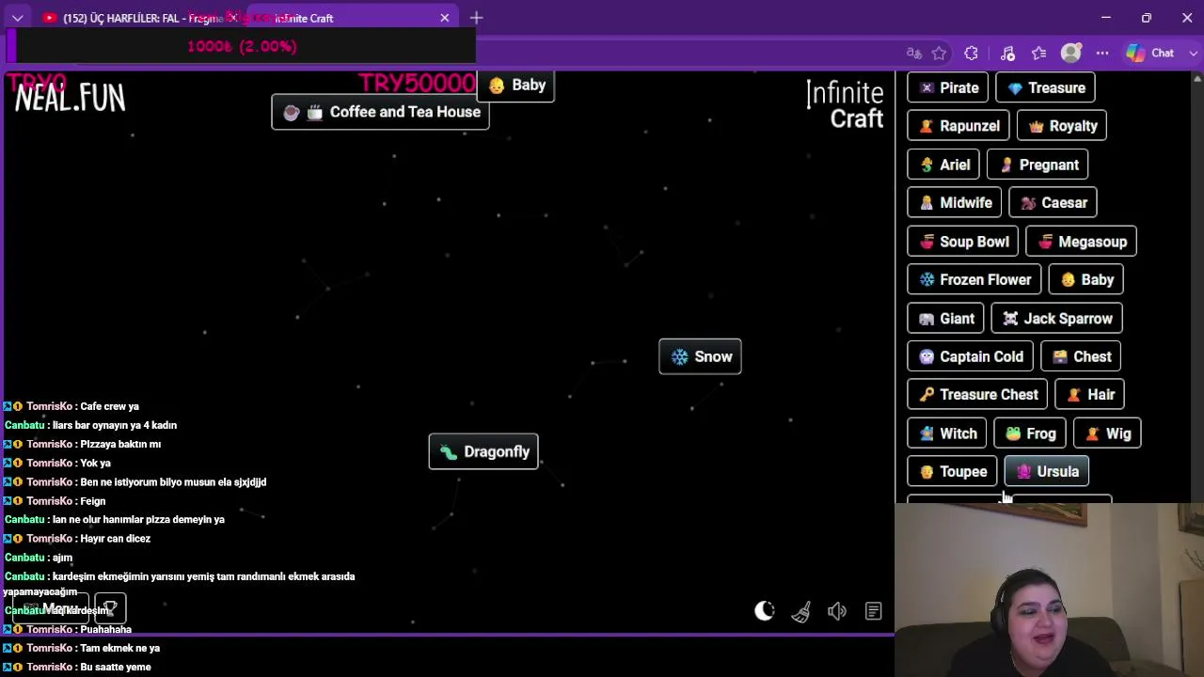The image size is (1204, 677).
Task: Pick the Rapunzel element
Action: (958, 126)
